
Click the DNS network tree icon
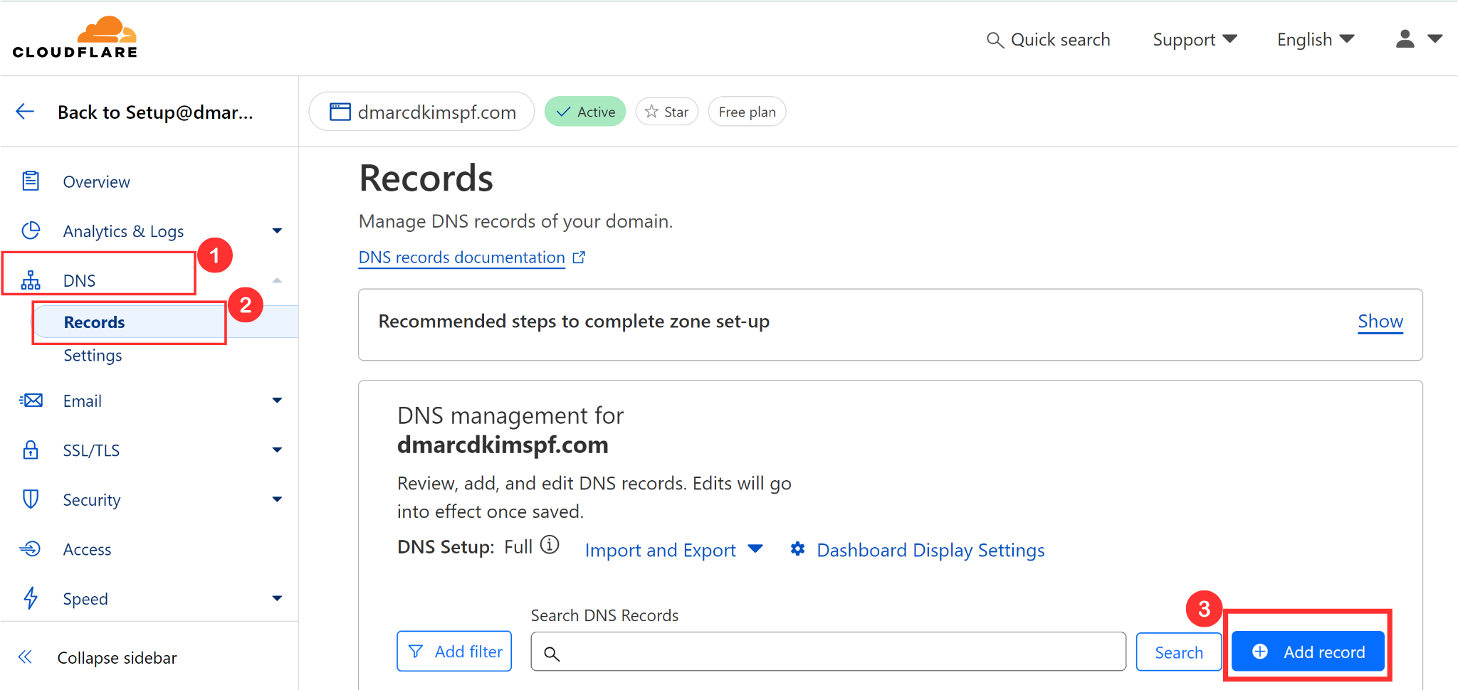tap(31, 280)
